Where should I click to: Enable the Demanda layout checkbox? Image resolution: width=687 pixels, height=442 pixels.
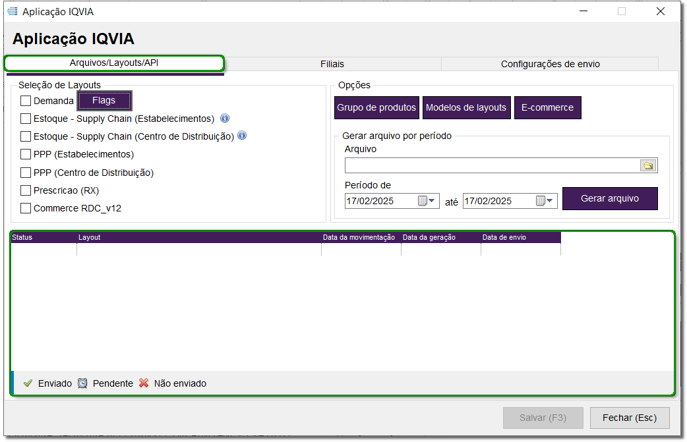pos(26,101)
